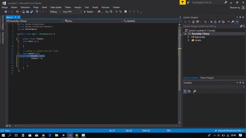Click the save all toolbar icon
The width and height of the screenshot is (246, 138).
point(32,12)
